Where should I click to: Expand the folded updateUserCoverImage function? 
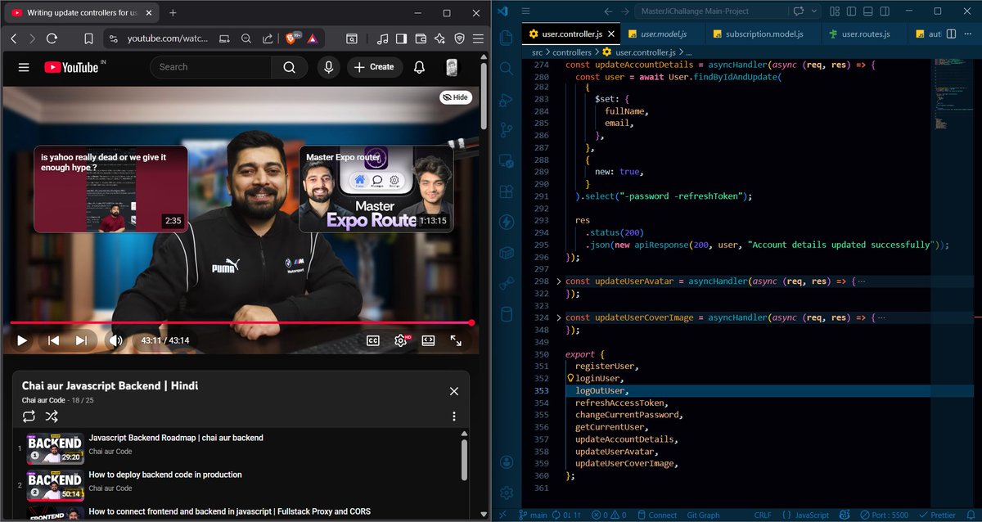pyautogui.click(x=560, y=317)
